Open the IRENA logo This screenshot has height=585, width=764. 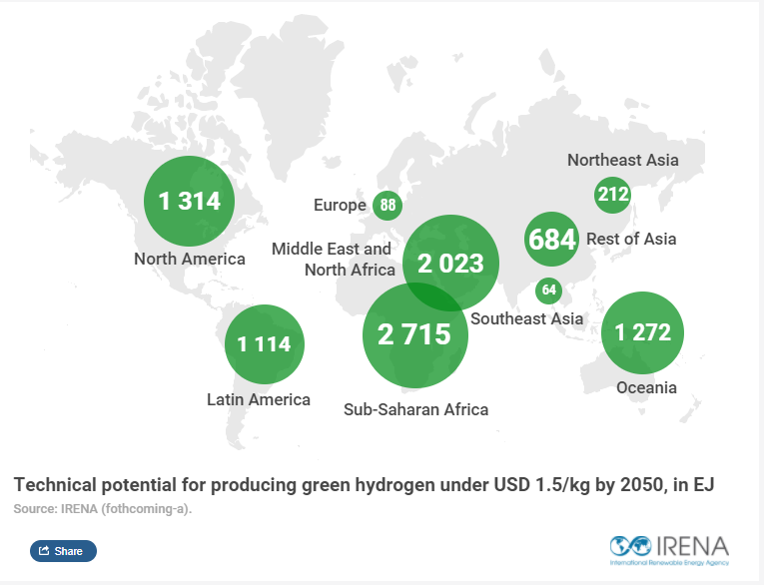(669, 551)
